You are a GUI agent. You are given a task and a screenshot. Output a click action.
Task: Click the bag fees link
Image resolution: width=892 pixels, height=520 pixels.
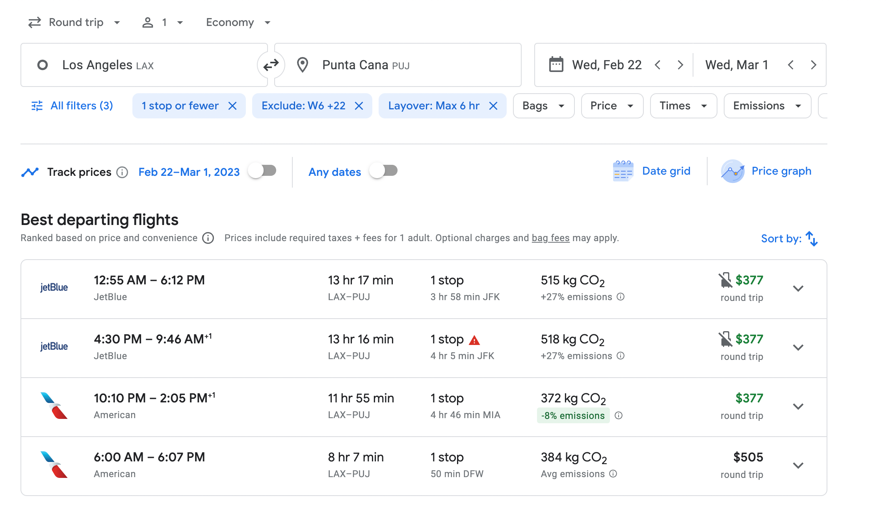tap(550, 238)
